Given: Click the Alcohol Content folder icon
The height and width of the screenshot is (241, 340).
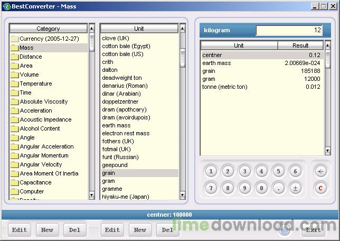Looking at the screenshot, I should [x=15, y=129].
